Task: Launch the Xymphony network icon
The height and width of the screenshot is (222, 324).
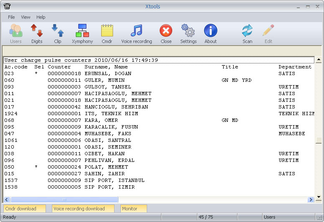Action: (x=82, y=33)
